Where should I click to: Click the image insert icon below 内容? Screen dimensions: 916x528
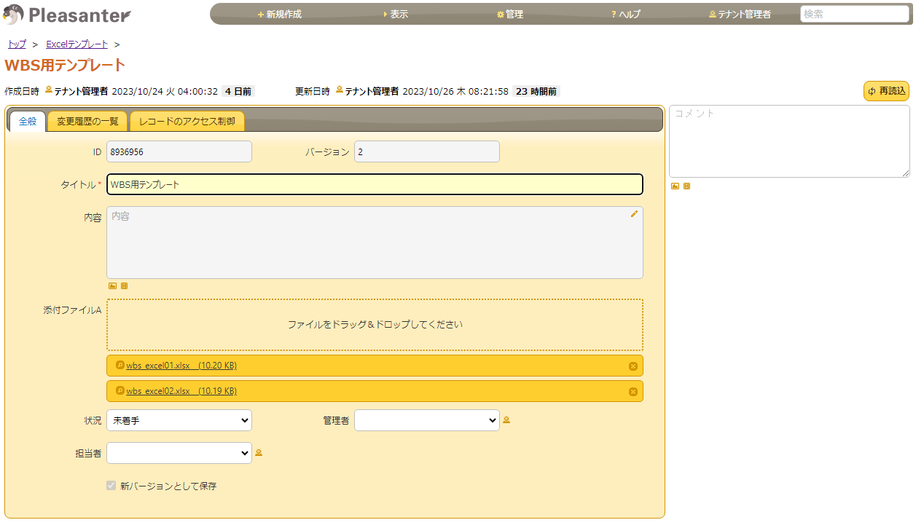tap(111, 285)
